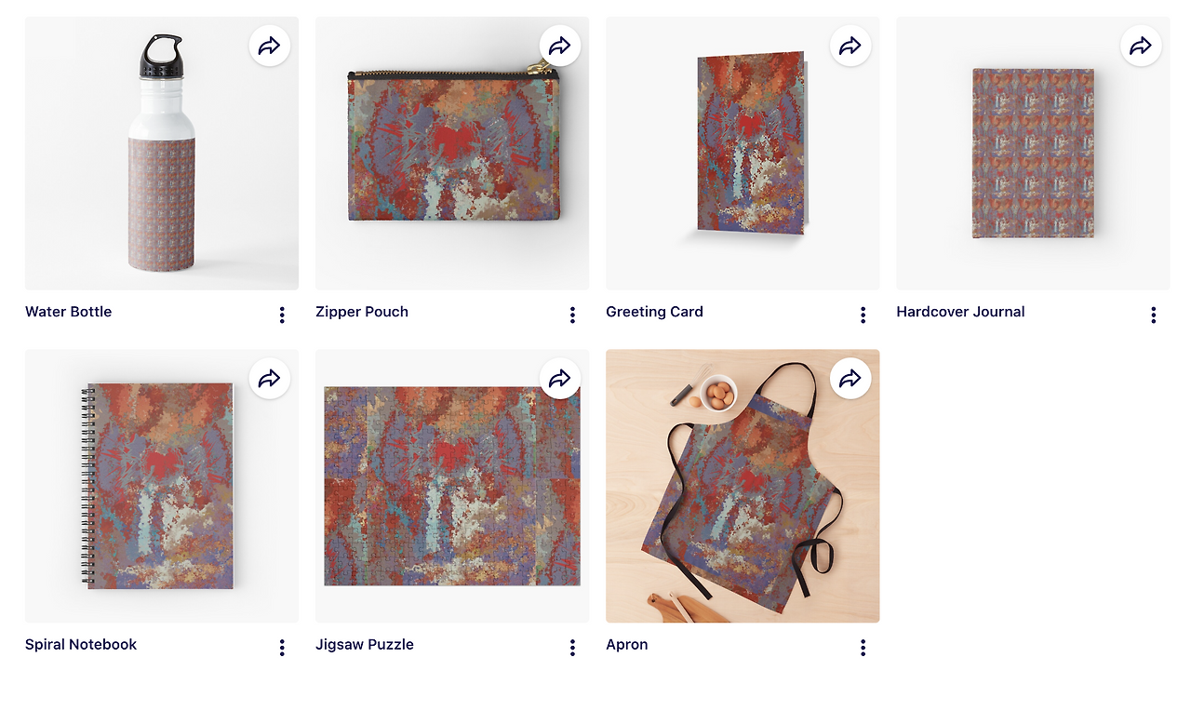The height and width of the screenshot is (711, 1191).
Task: Open kebab menu for Hardcover Journal
Action: click(x=1153, y=315)
